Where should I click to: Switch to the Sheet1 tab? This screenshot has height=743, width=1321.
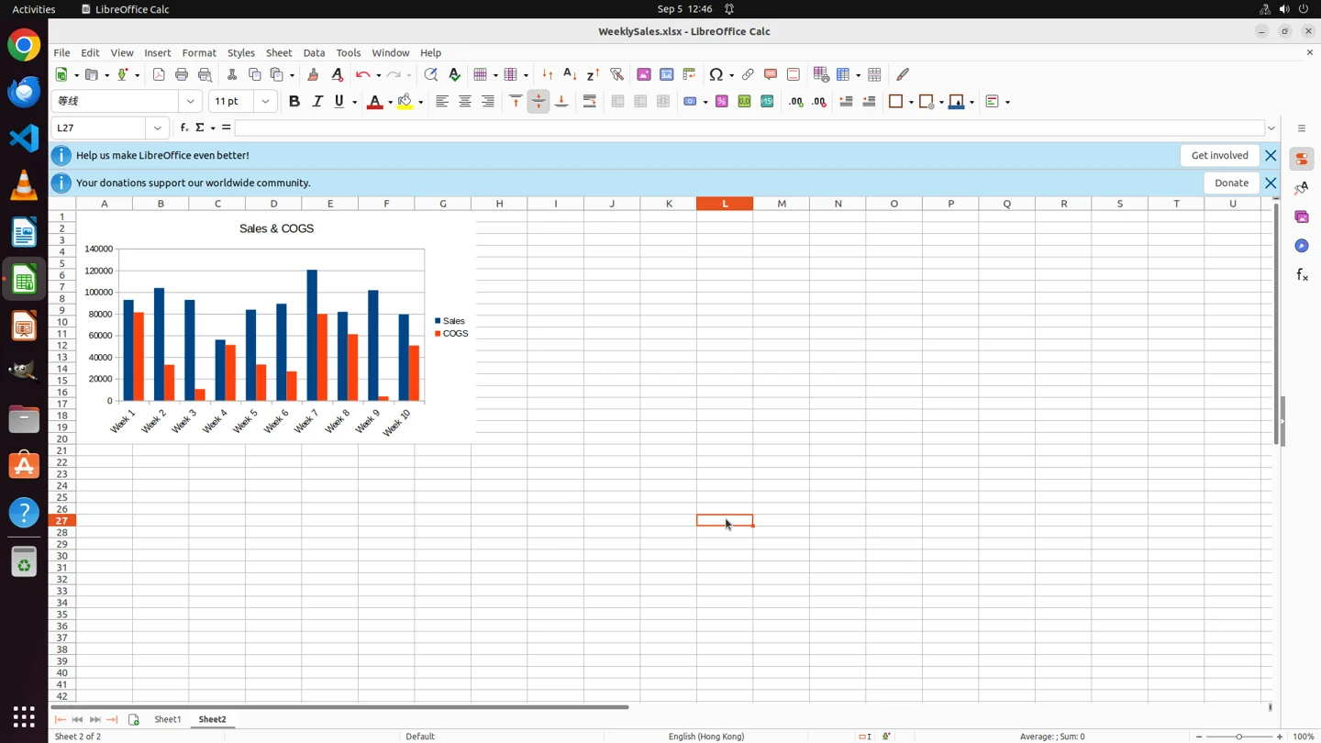[x=168, y=720]
